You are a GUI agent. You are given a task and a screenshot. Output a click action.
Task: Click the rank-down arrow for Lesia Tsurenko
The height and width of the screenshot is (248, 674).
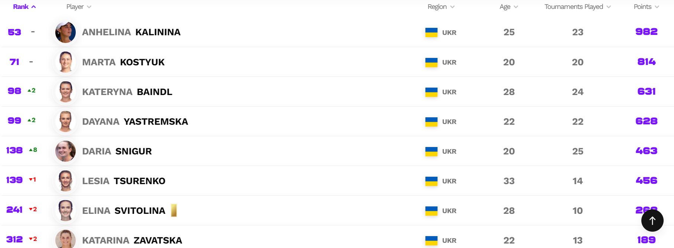tap(31, 180)
